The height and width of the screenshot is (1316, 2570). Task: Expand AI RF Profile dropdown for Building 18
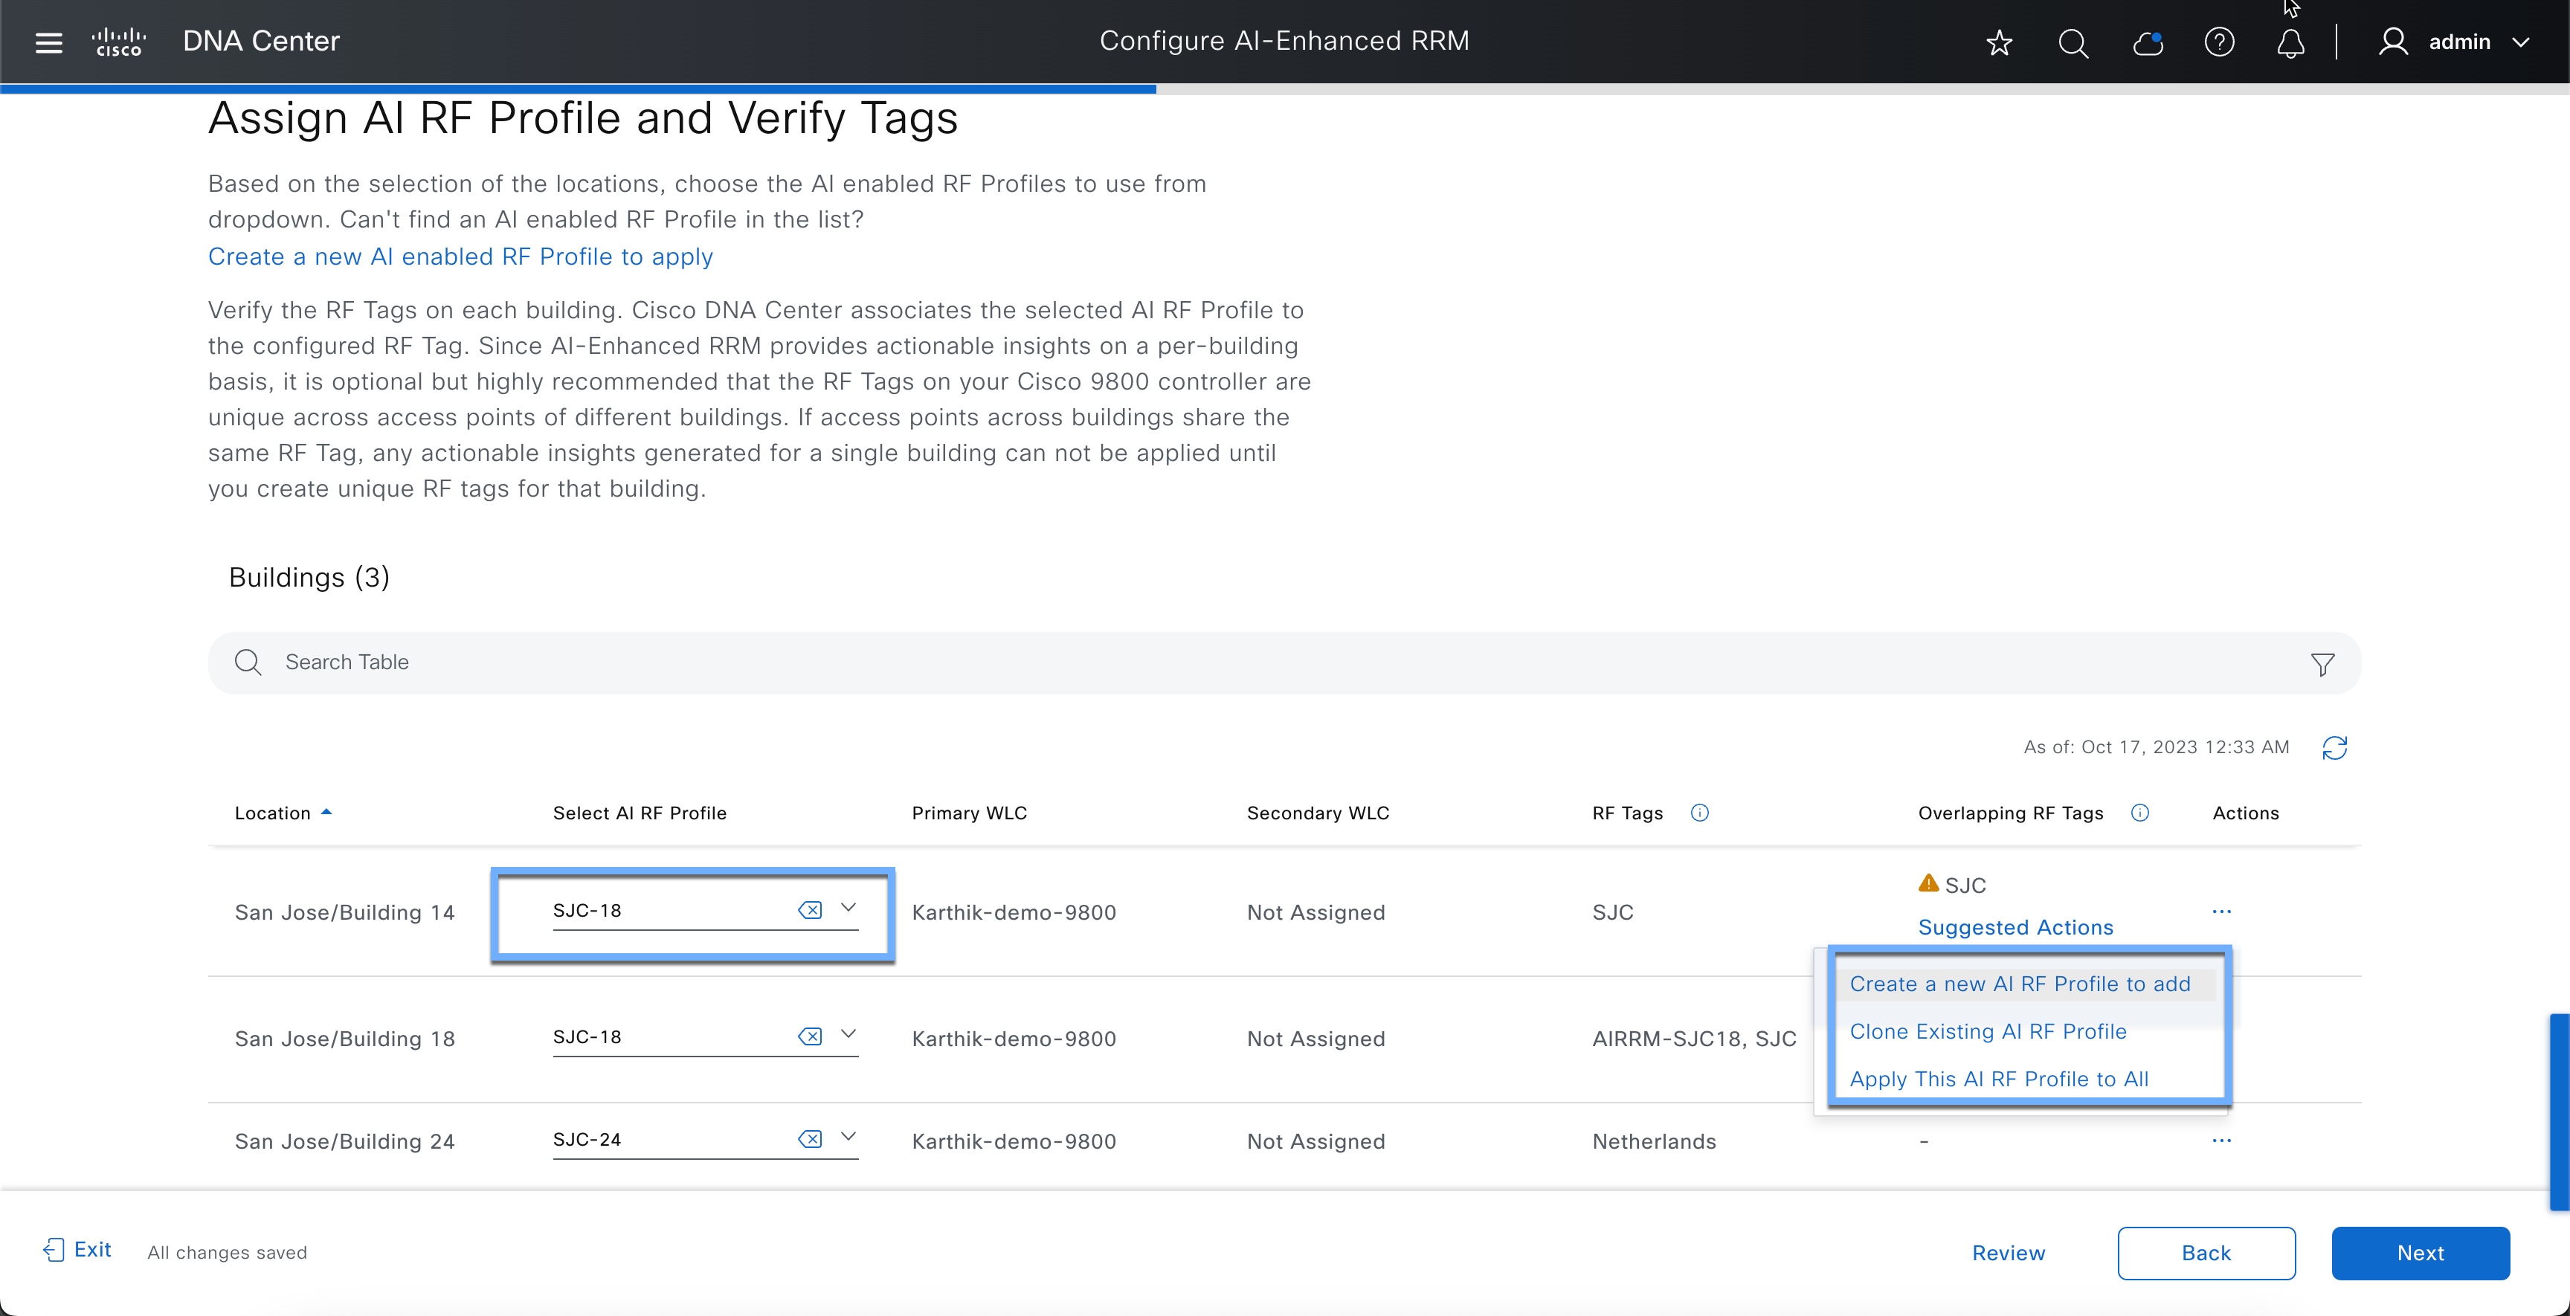pyautogui.click(x=848, y=1035)
